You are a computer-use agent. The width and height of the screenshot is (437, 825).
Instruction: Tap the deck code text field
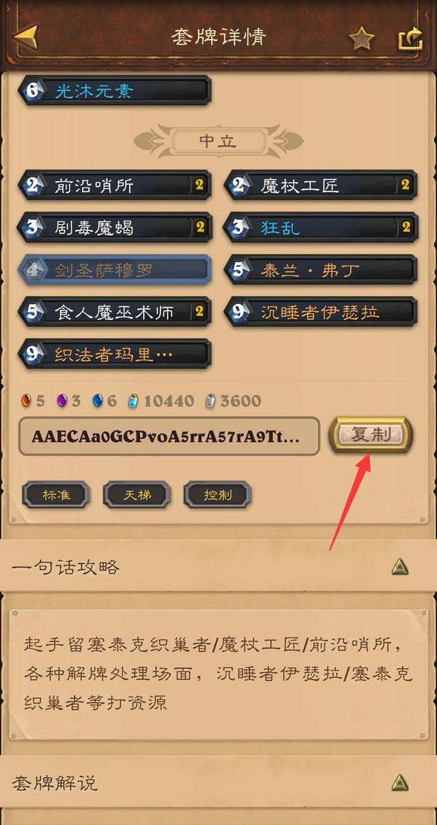[x=169, y=436]
